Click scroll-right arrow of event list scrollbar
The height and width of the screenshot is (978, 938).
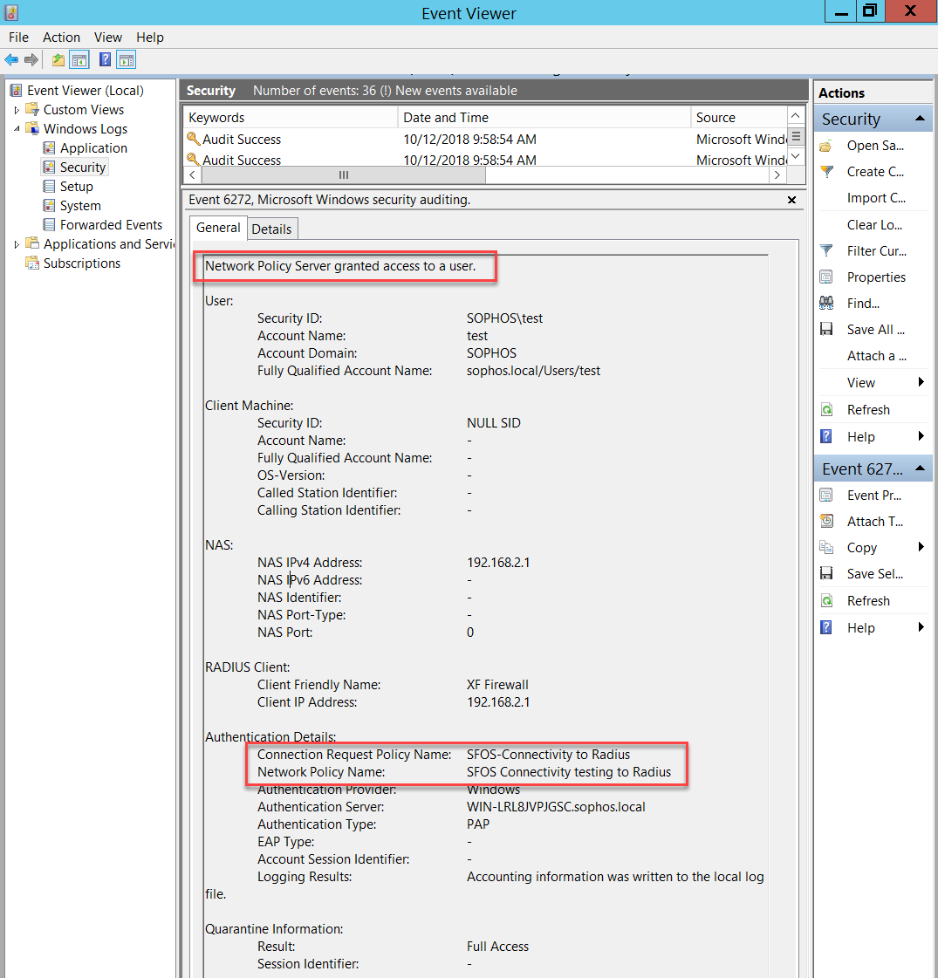point(777,175)
